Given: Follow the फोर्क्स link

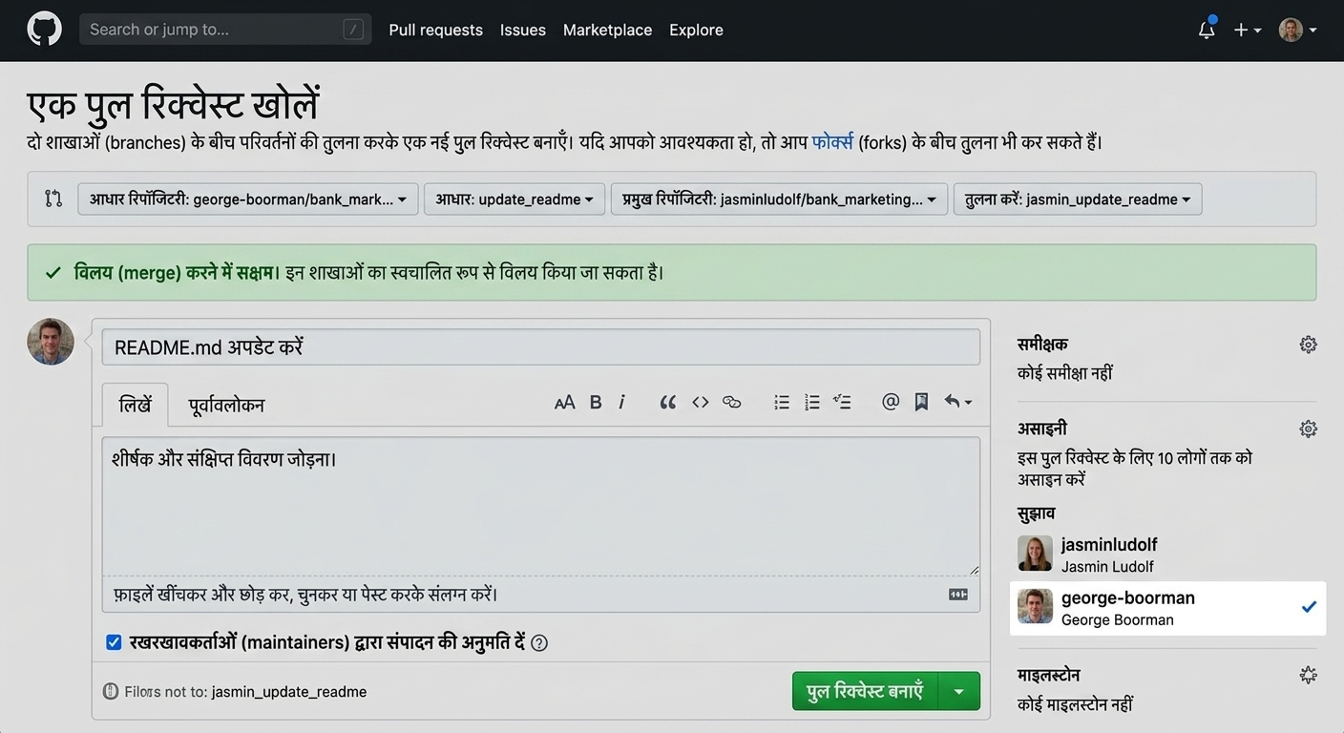Looking at the screenshot, I should pyautogui.click(x=832, y=142).
